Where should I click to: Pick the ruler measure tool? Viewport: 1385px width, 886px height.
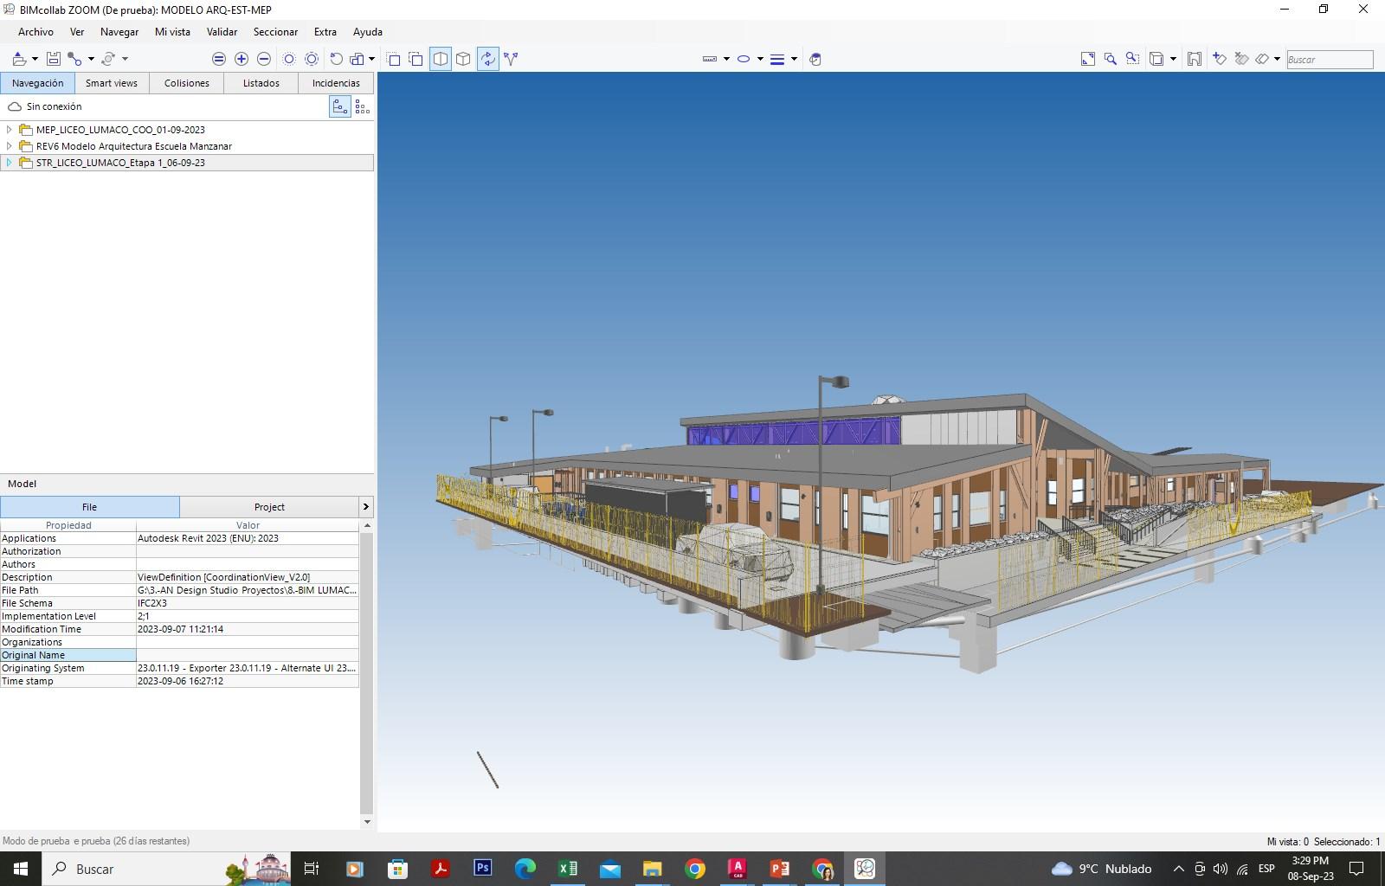(710, 59)
